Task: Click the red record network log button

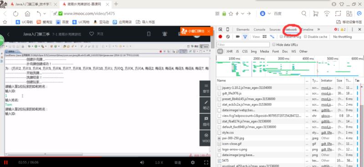Action: point(220,37)
